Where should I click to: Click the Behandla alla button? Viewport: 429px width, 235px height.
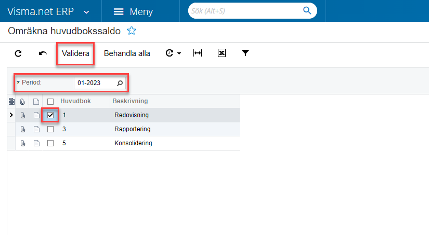tap(127, 53)
